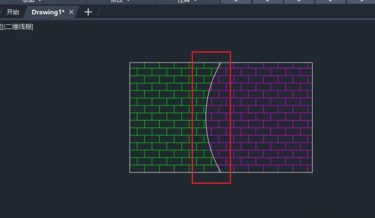Create new drawing with plus icon
375x218 pixels.
click(88, 12)
